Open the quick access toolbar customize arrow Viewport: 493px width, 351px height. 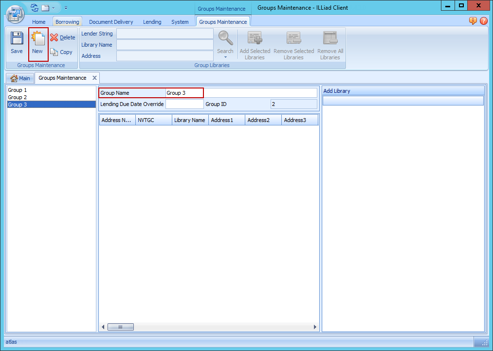(66, 8)
